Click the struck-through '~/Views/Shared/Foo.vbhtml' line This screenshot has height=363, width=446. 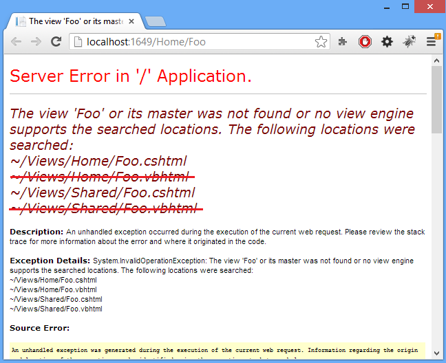click(106, 209)
